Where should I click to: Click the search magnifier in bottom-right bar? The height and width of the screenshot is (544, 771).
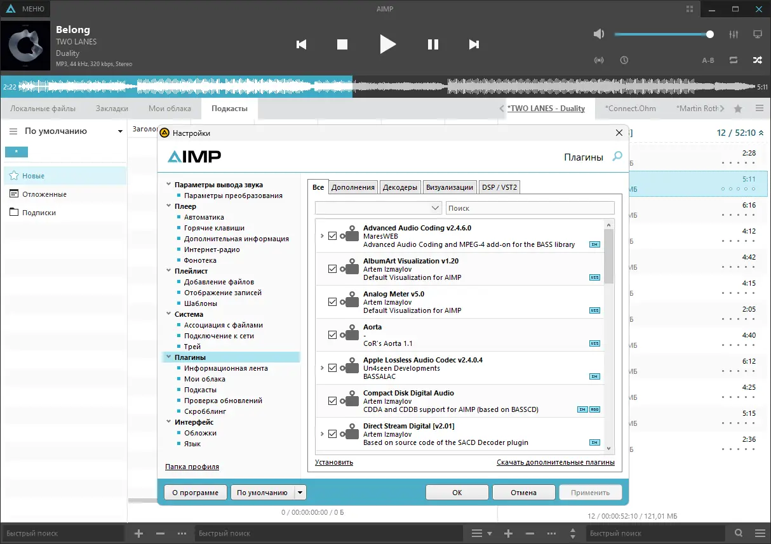tap(739, 534)
